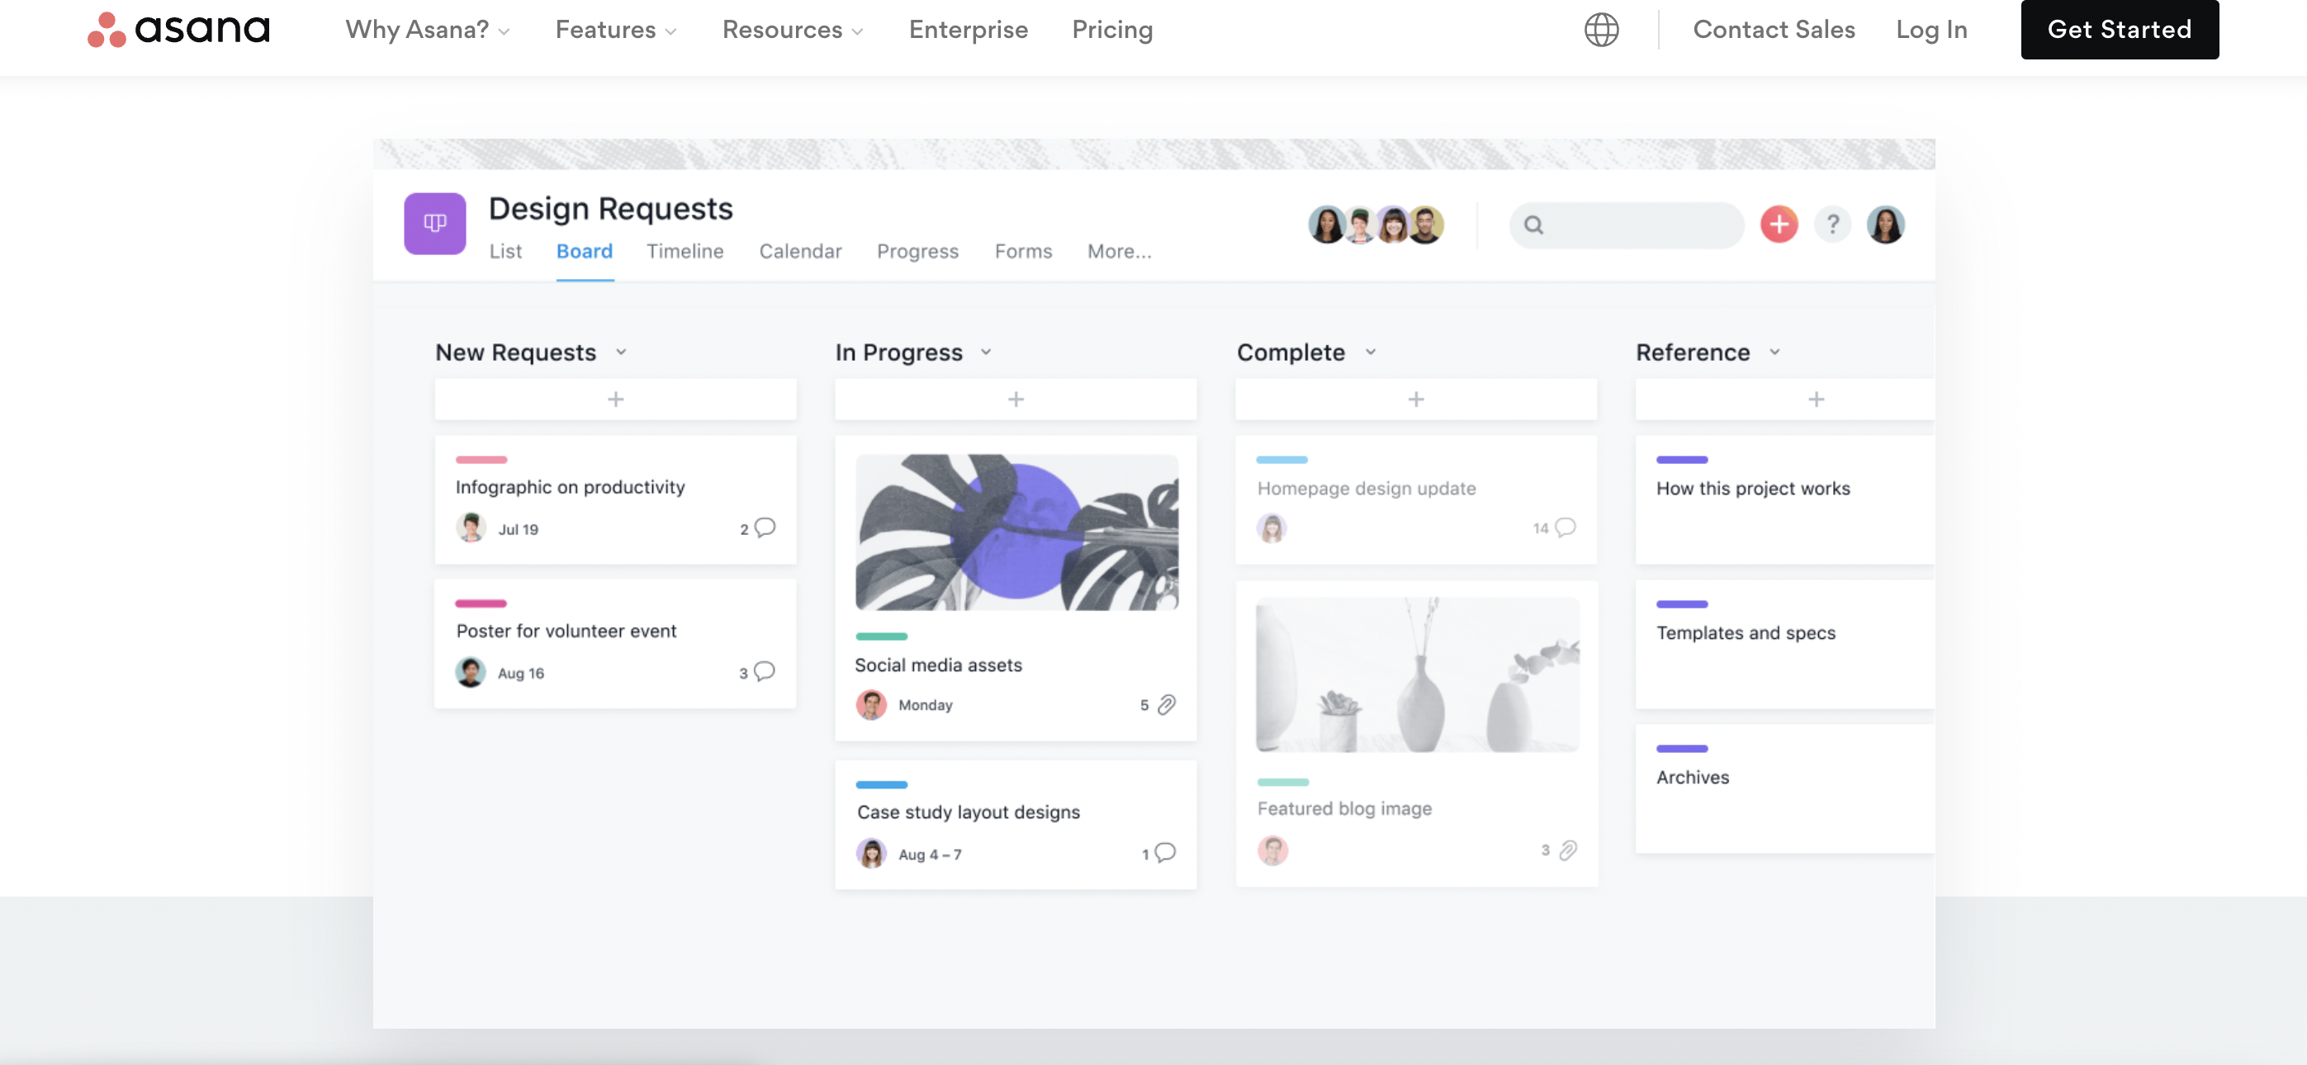Open the Features dropdown in navigation
Screen dimensions: 2307x1065
click(x=615, y=30)
